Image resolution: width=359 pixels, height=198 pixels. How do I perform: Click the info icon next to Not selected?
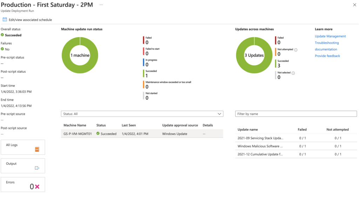[x=293, y=73]
